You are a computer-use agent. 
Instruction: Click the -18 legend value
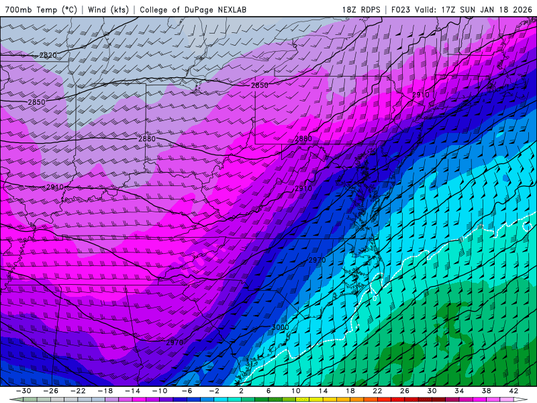pos(105,391)
